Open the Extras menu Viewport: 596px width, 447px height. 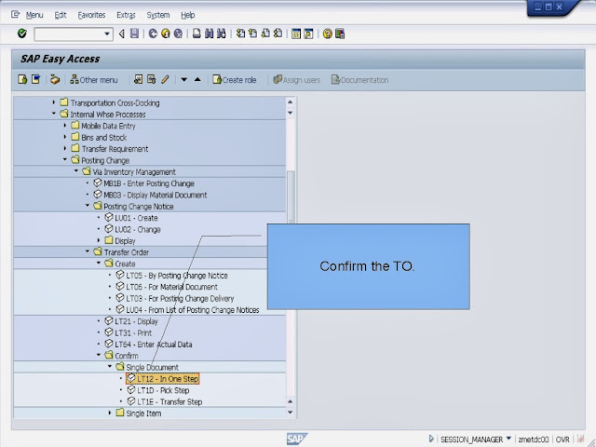pos(126,15)
